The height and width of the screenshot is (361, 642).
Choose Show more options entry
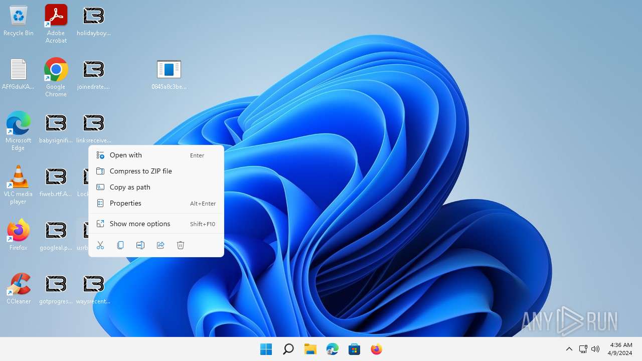[156, 224]
